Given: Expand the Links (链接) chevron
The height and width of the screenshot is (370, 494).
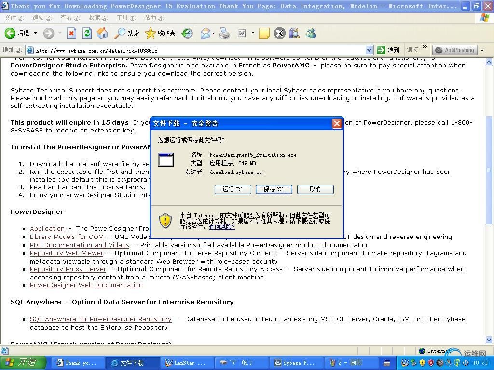Looking at the screenshot, I should point(425,47).
